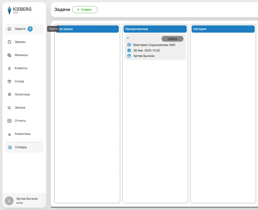The image size is (258, 210).
Task: Click the Orders clipboard icon
Action: (x=10, y=42)
